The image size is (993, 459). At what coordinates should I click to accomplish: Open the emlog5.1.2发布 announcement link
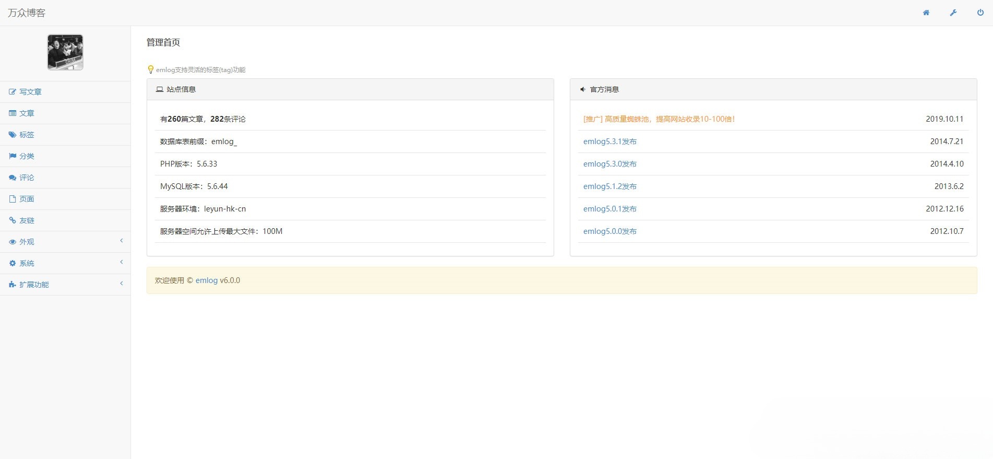[x=609, y=186]
